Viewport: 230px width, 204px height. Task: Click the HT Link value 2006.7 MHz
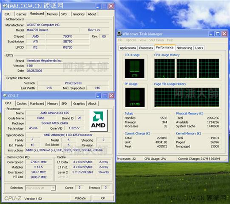coord(38,177)
